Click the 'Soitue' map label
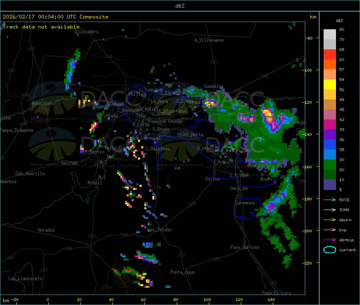 point(212,179)
